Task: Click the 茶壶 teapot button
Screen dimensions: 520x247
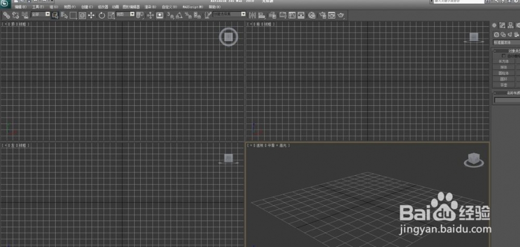Action: (504, 85)
